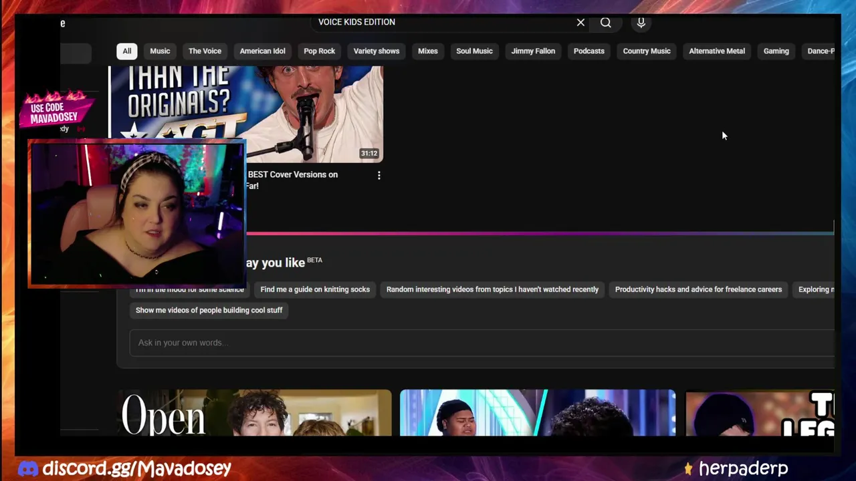Click the Ask in your own words field

[x=481, y=343]
